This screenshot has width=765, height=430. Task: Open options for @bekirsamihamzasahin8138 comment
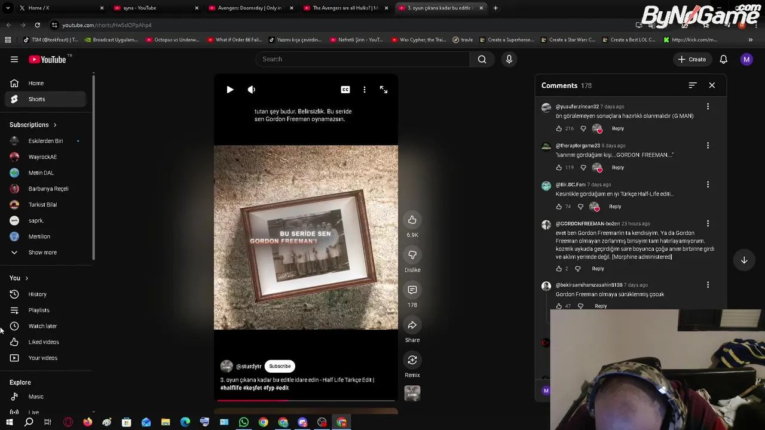click(x=708, y=285)
